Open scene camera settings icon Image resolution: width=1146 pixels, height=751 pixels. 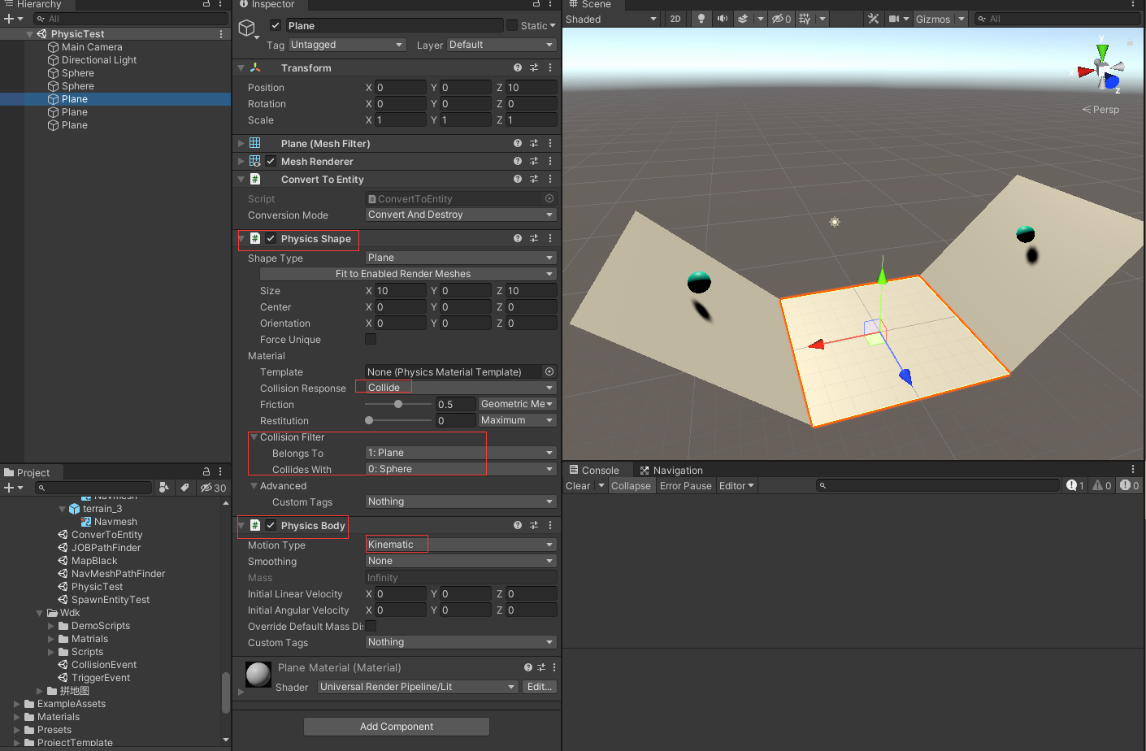pos(894,19)
